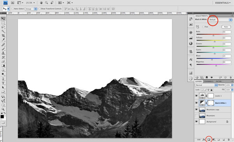Screen dimensions: 234x142
Task: Select the Gradient tool
Action: (3, 66)
